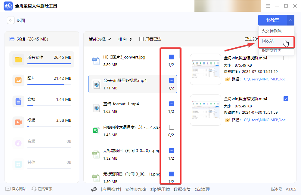
Task: Open the 智能选择 dropdown
Action: coord(100,39)
